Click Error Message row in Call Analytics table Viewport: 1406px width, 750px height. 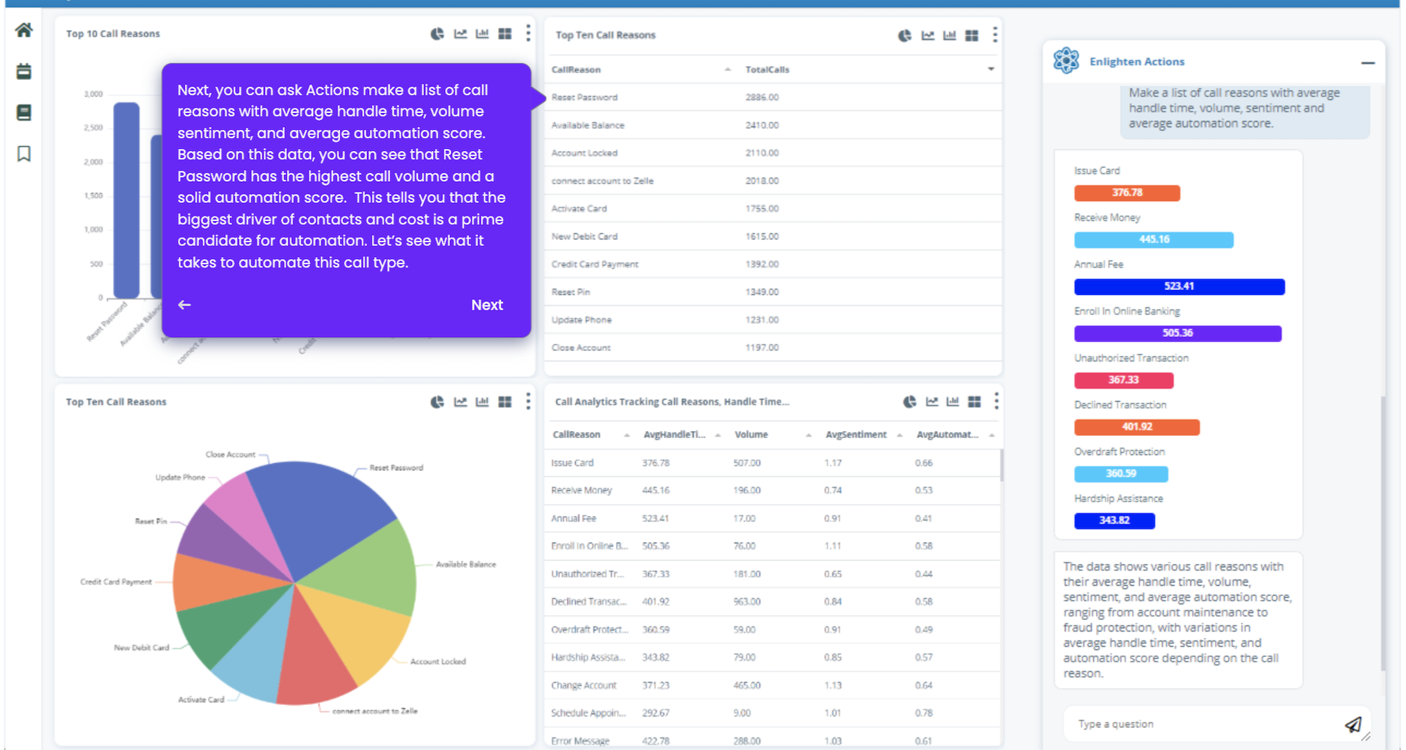click(772, 740)
